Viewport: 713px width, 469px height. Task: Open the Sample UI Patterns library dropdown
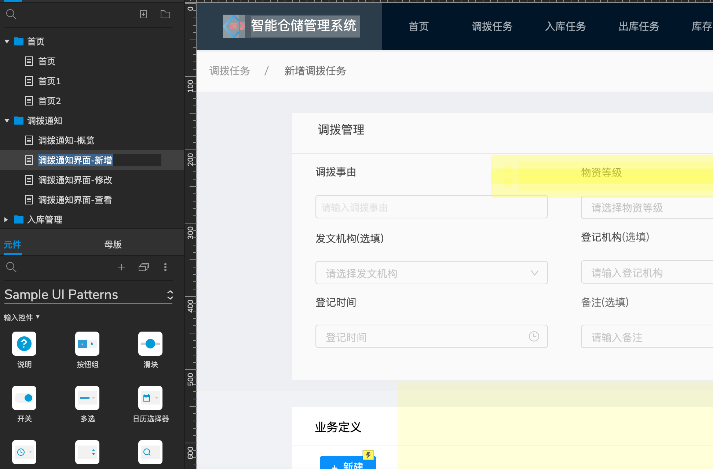[x=88, y=295]
